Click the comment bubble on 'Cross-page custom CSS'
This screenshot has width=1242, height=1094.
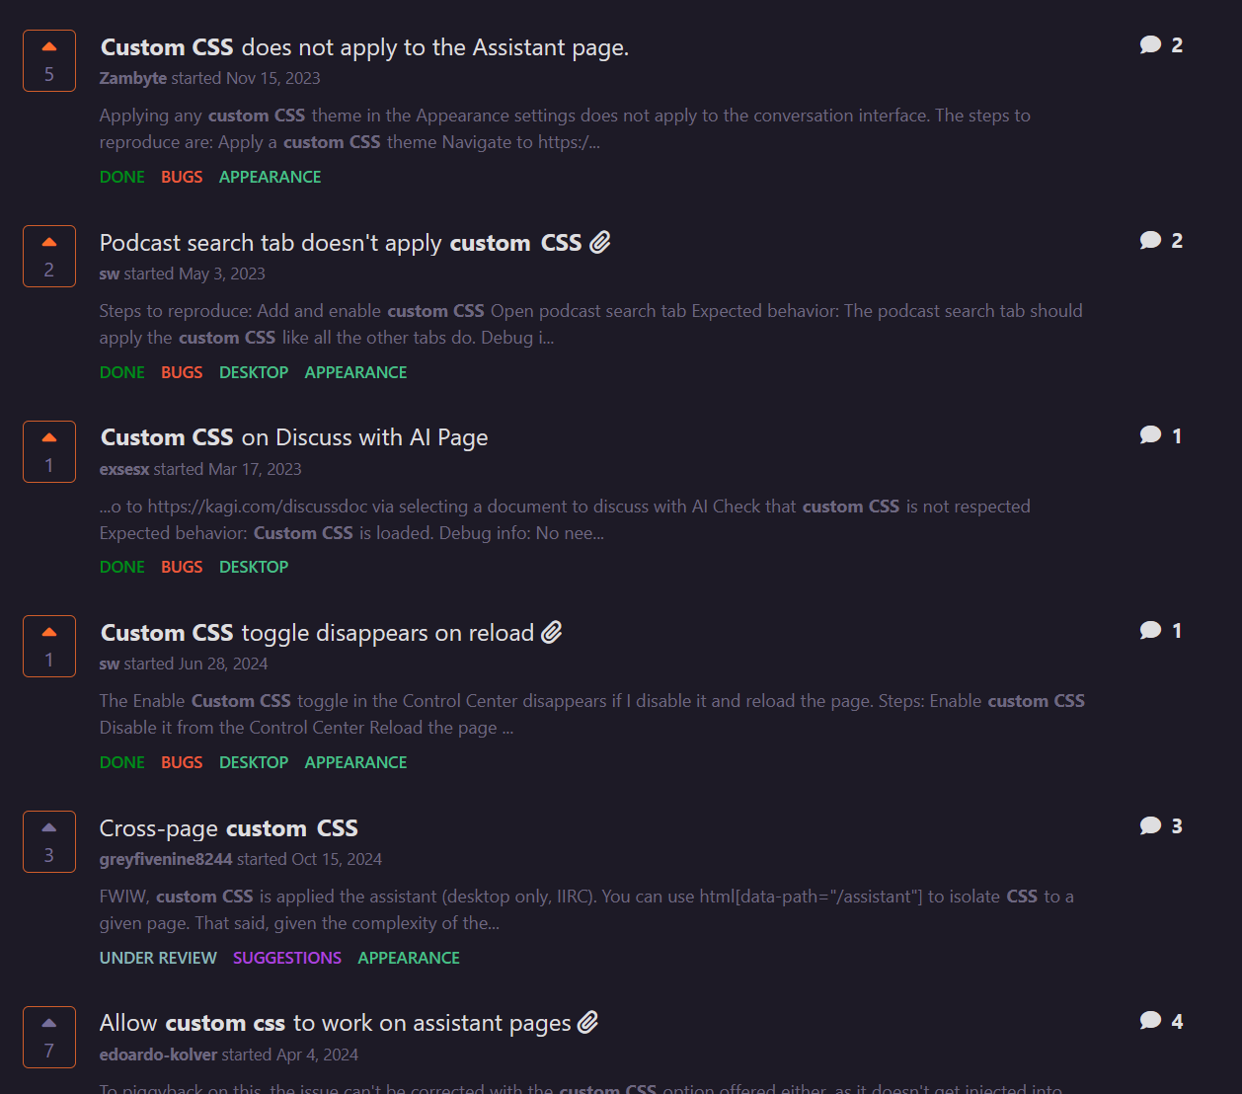1150,826
